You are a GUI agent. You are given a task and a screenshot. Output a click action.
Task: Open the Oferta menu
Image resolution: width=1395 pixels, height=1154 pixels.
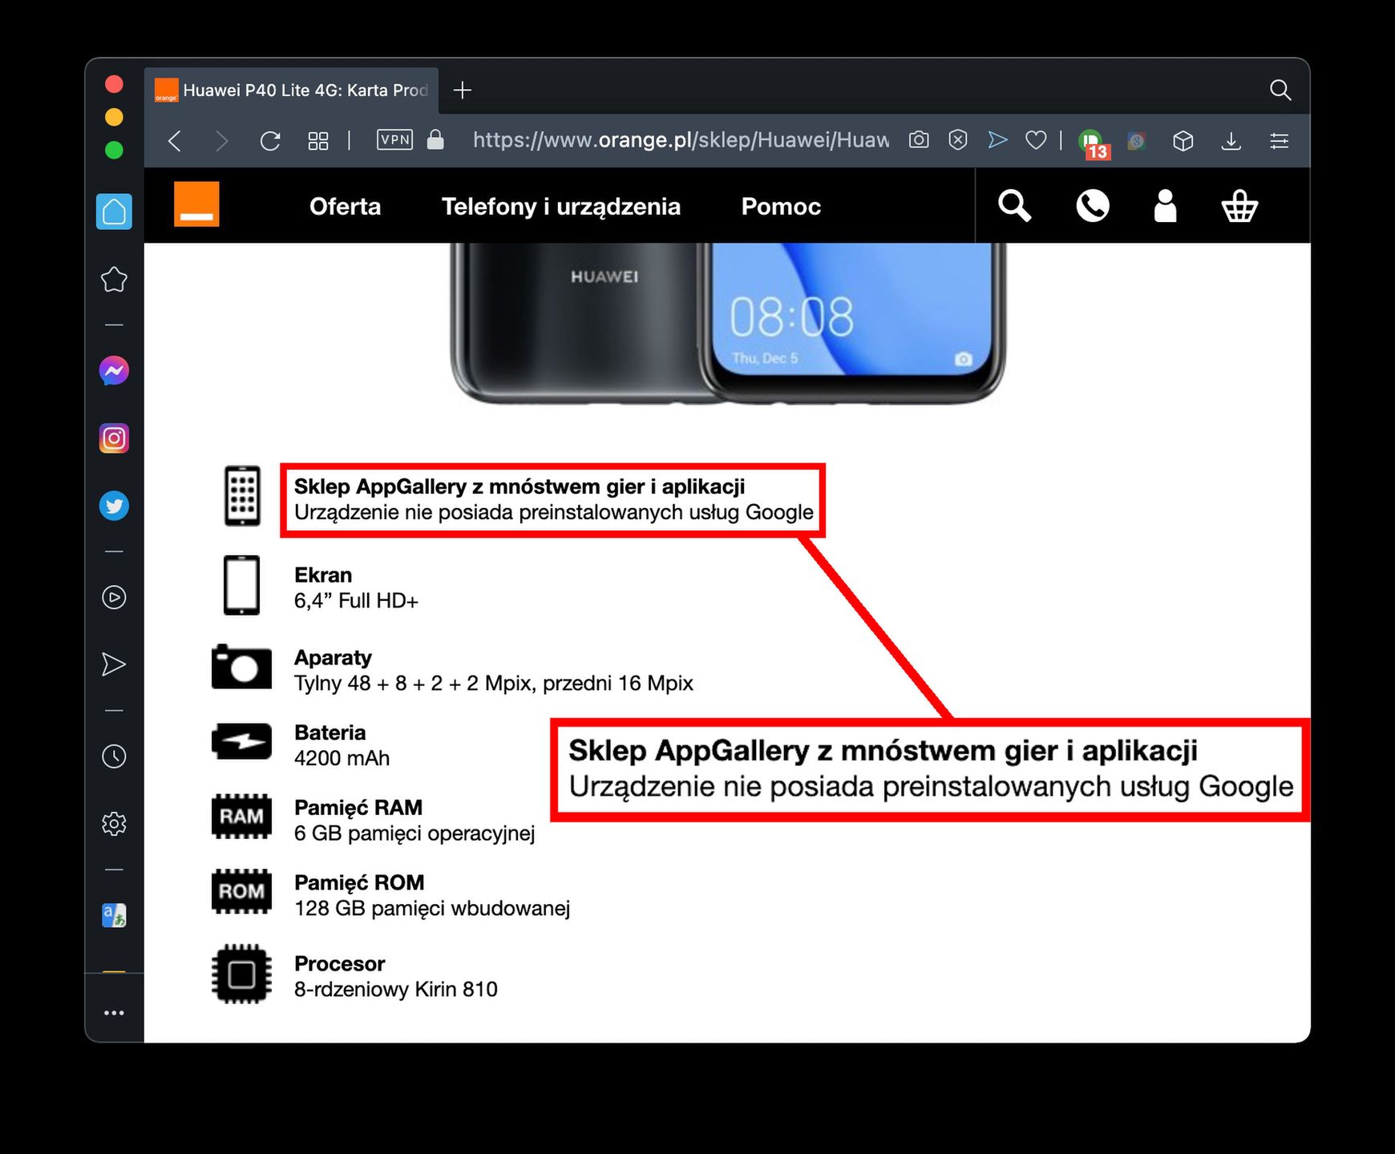click(345, 206)
